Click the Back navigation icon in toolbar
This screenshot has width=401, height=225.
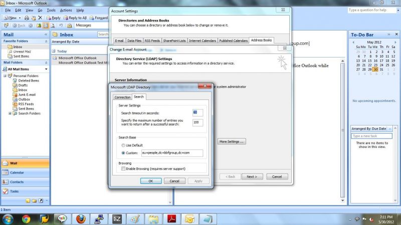(x=19, y=25)
